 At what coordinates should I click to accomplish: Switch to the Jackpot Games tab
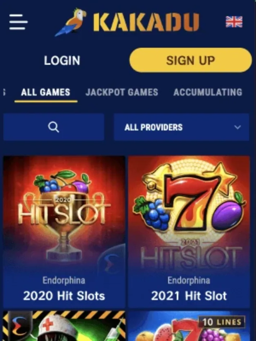122,92
